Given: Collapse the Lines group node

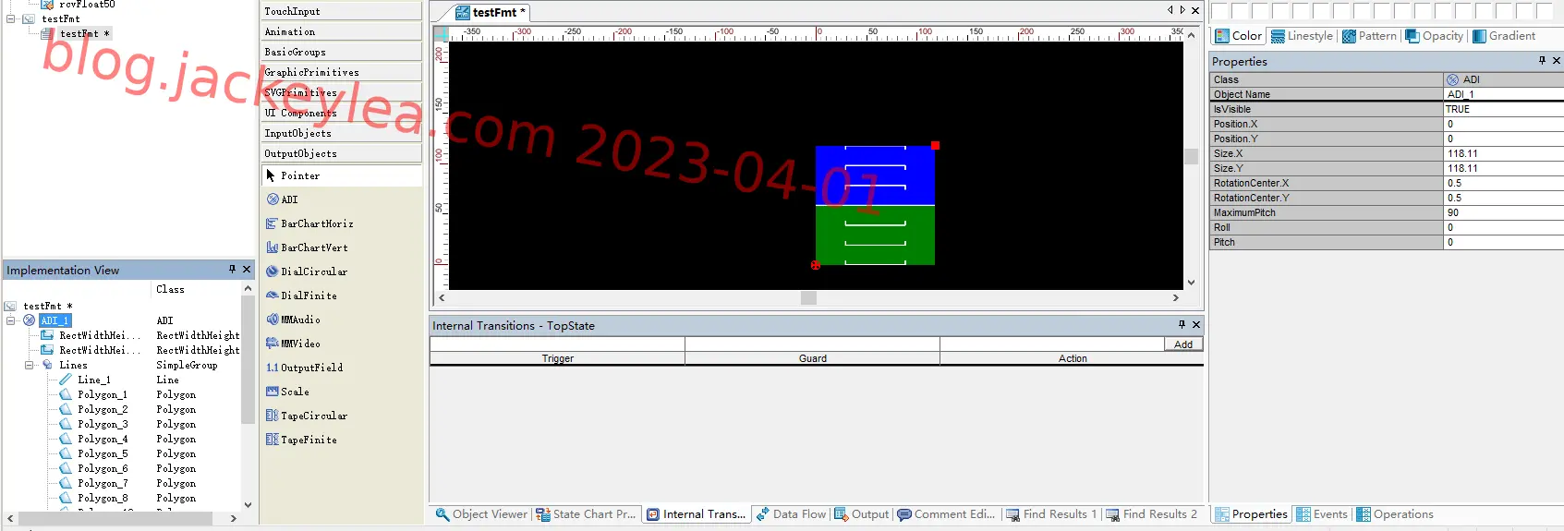Looking at the screenshot, I should point(29,365).
